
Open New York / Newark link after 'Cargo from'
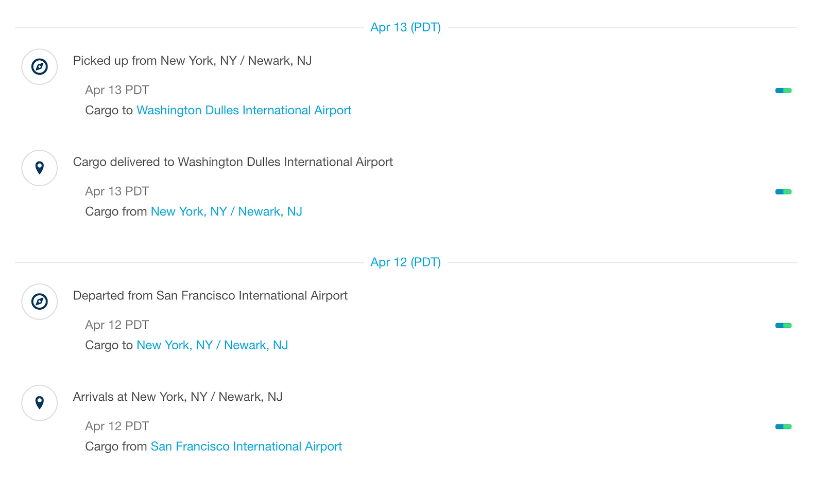pos(226,211)
